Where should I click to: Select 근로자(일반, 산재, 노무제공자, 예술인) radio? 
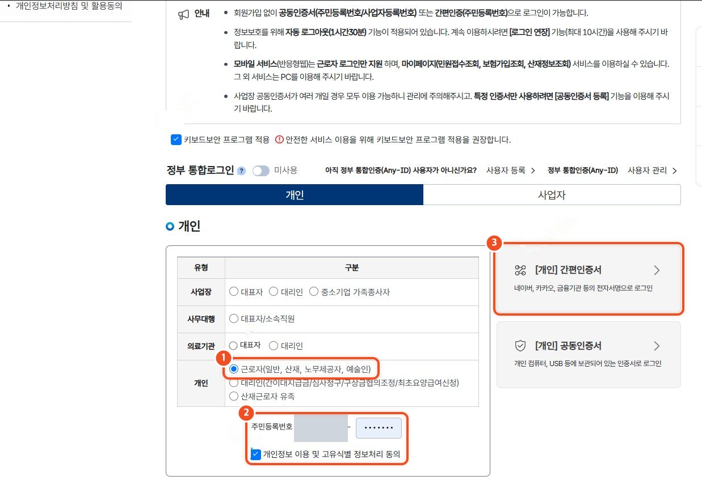[x=233, y=369]
